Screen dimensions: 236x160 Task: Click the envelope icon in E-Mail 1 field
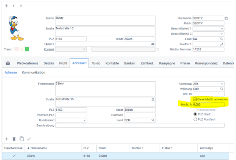[x=153, y=44]
